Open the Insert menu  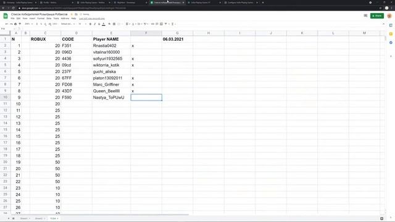[x=32, y=18]
